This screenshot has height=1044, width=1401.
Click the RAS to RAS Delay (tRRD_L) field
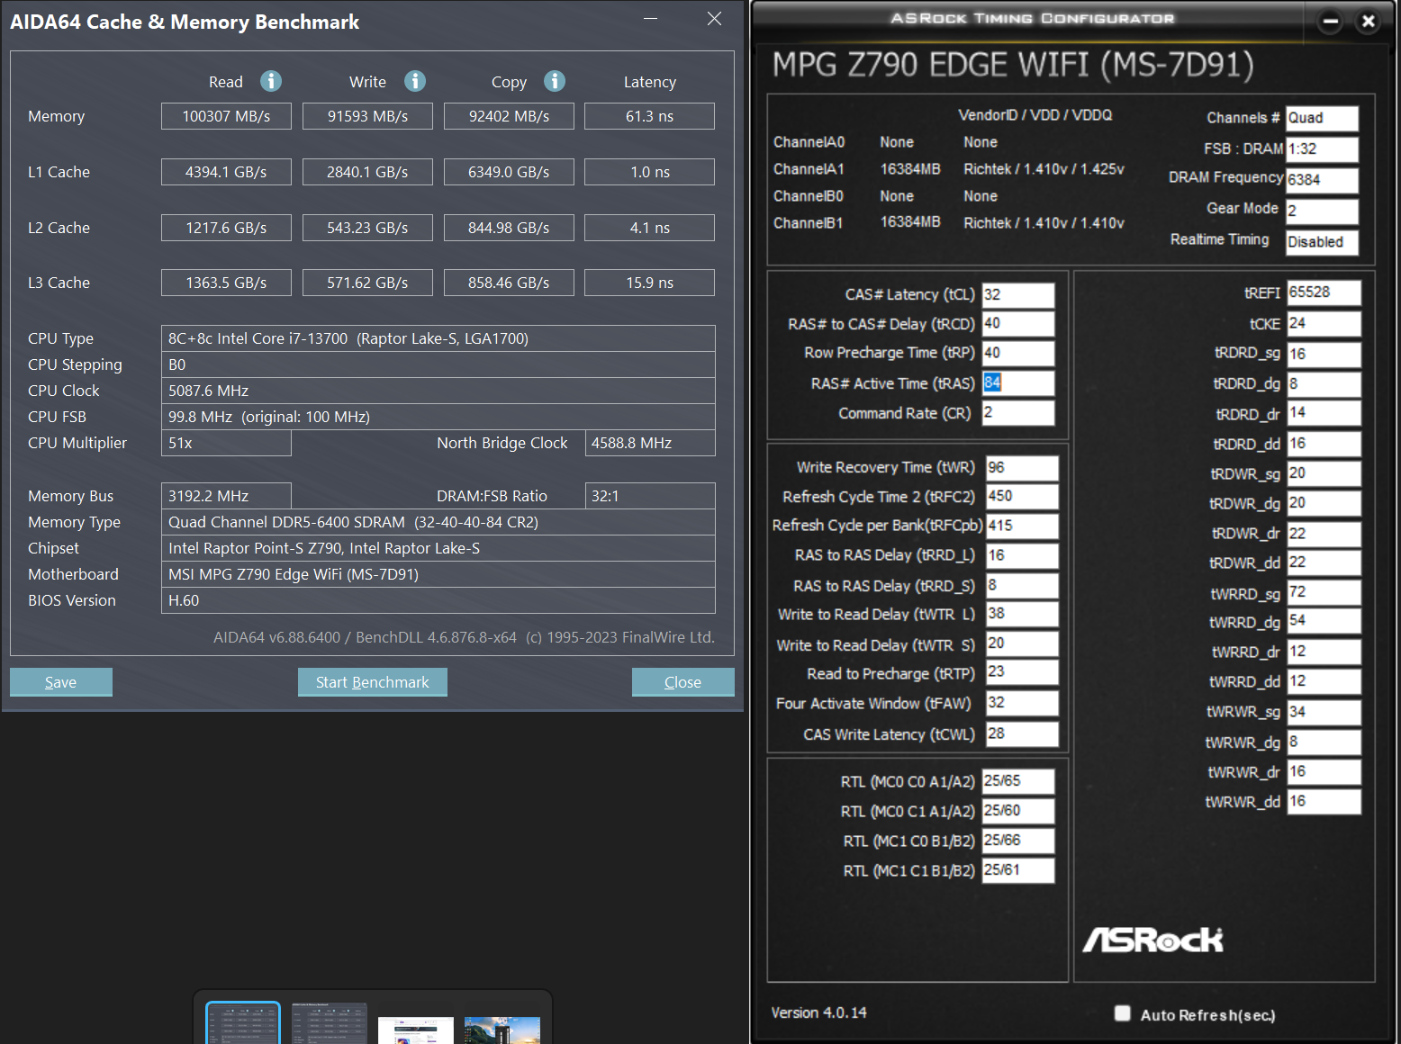(x=1022, y=555)
